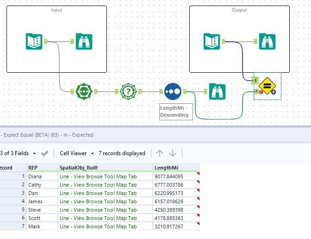The height and width of the screenshot is (239, 311).
Task: Click the apply checkmark in results toolbar
Action: pos(44,153)
